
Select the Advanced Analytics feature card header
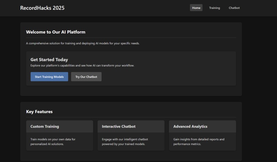(x=202, y=127)
